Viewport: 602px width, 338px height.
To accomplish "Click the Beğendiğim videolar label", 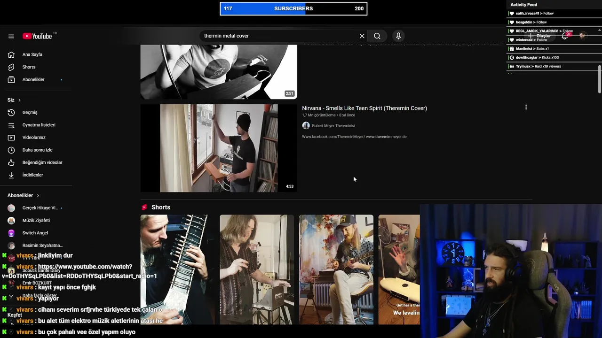I will 42,162.
